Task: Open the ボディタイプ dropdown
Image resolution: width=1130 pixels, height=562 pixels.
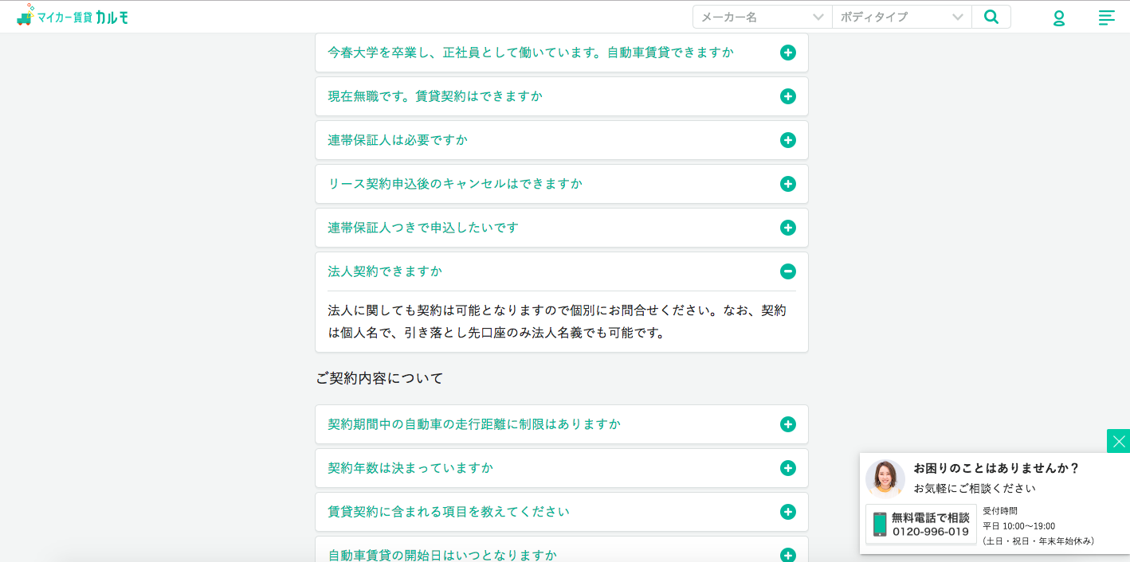Action: (901, 17)
